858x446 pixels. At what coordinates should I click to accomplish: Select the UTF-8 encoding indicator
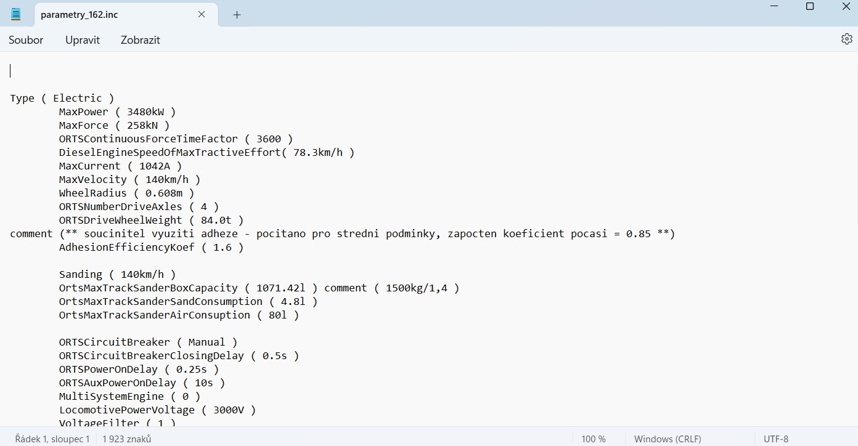click(x=775, y=439)
